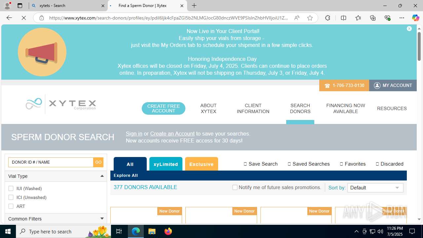Open Edge Settings and more menu

(402, 18)
